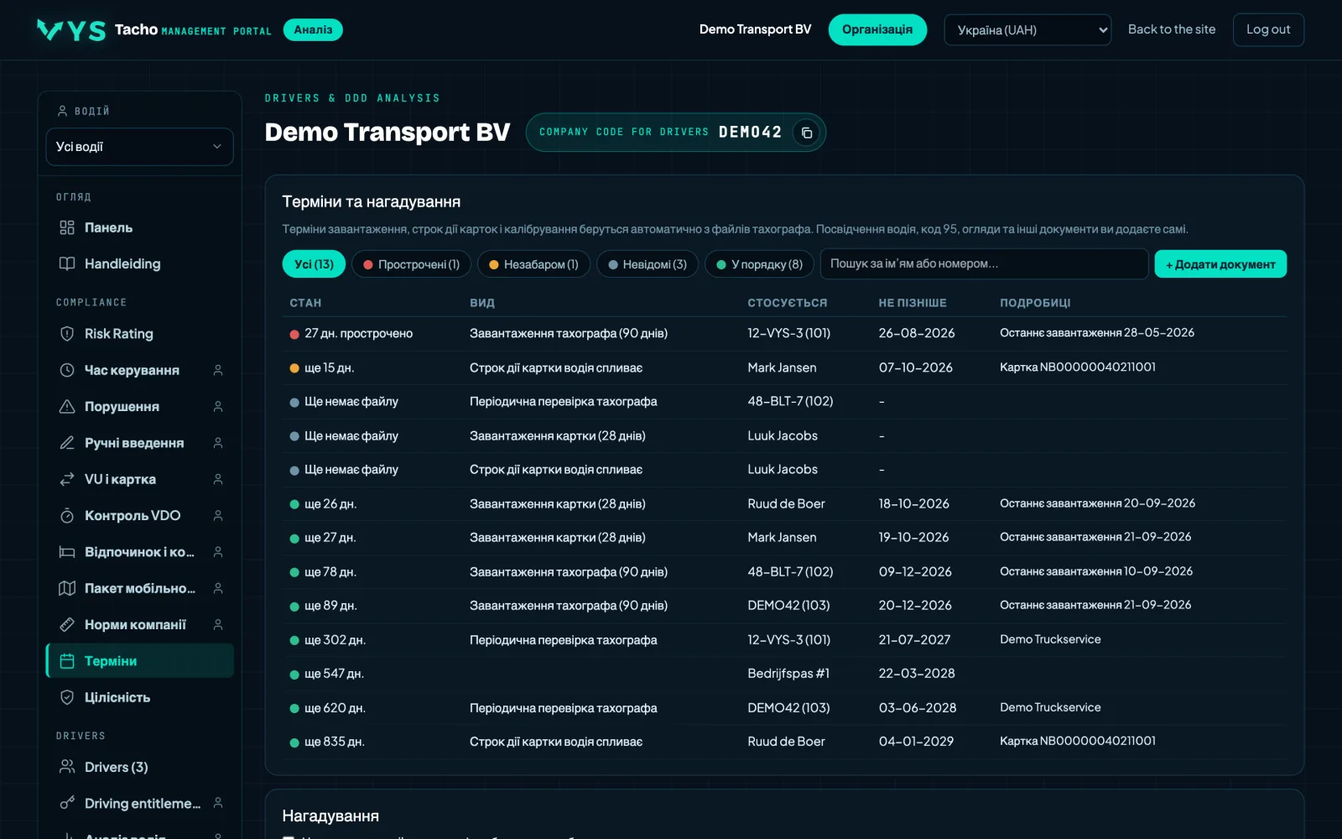Image resolution: width=1342 pixels, height=839 pixels.
Task: Filter by Прострочені (1)
Action: tap(411, 264)
